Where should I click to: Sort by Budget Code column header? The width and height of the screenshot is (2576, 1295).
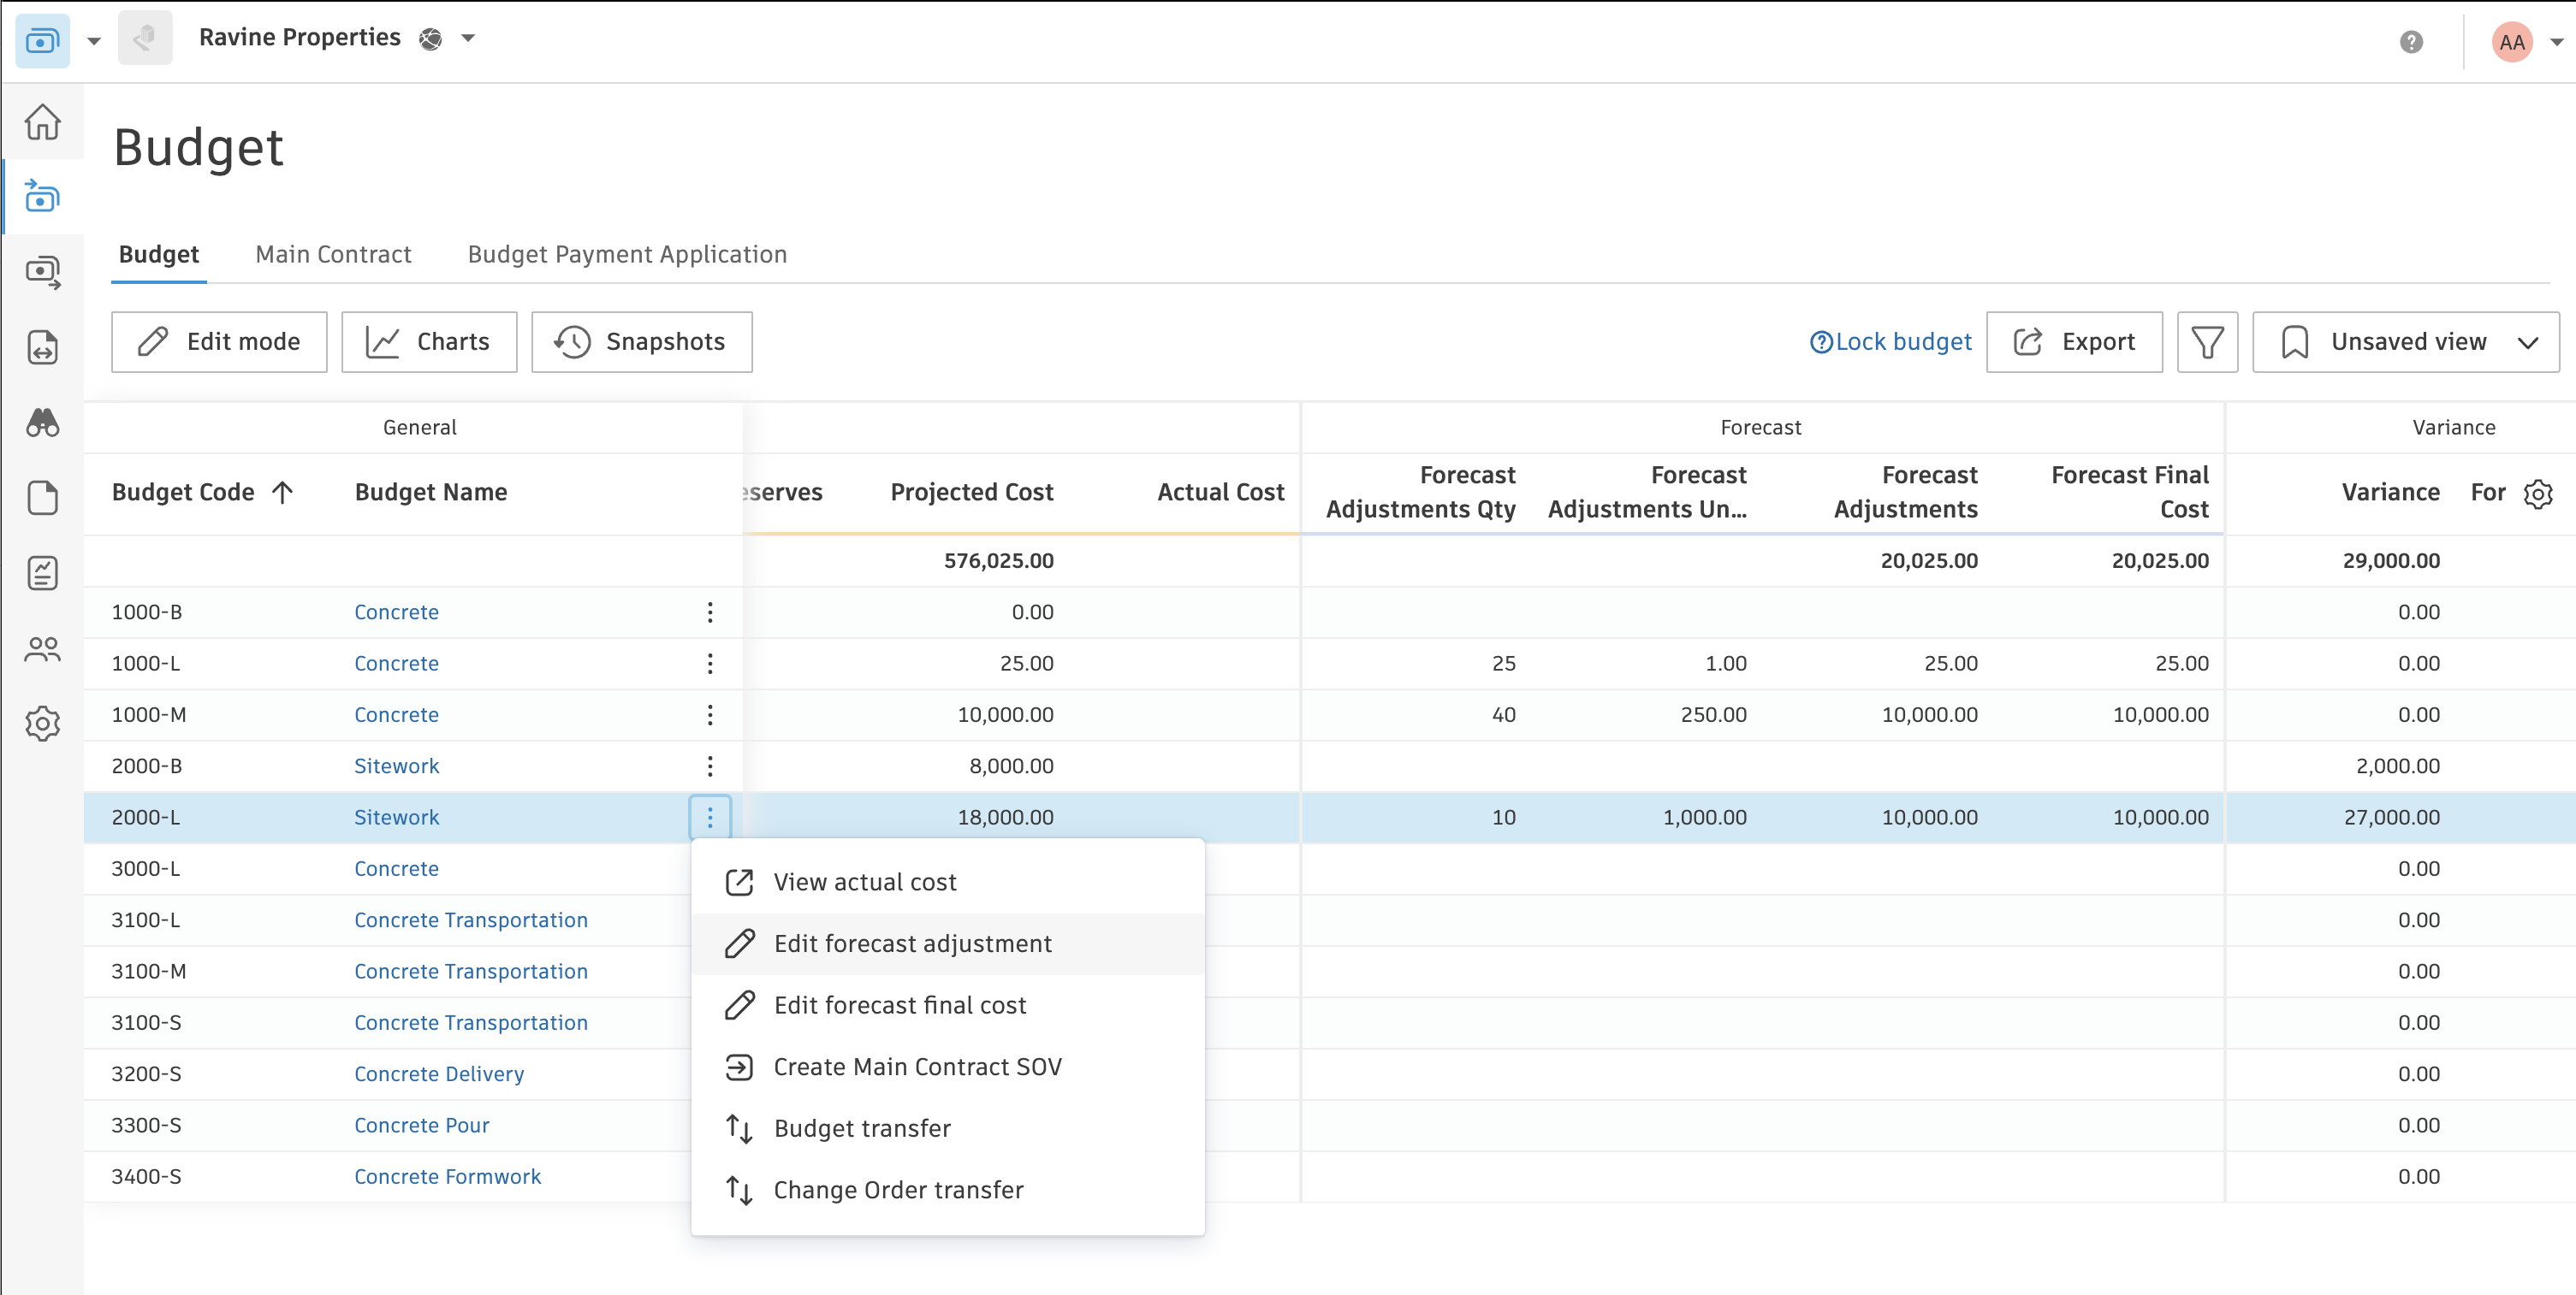pos(184,492)
